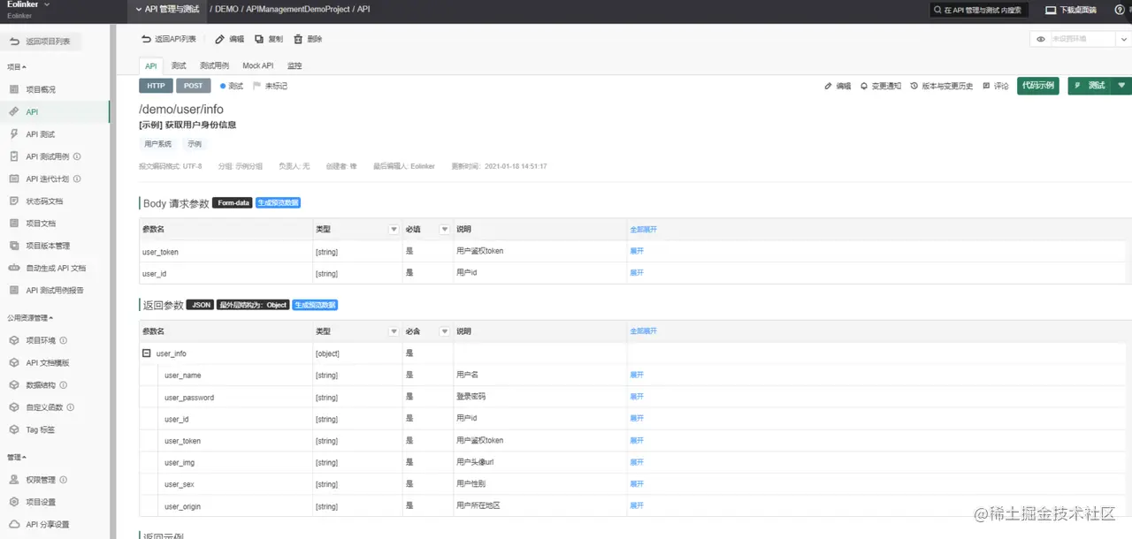
Task: Collapse the user_info object row
Action: [147, 353]
